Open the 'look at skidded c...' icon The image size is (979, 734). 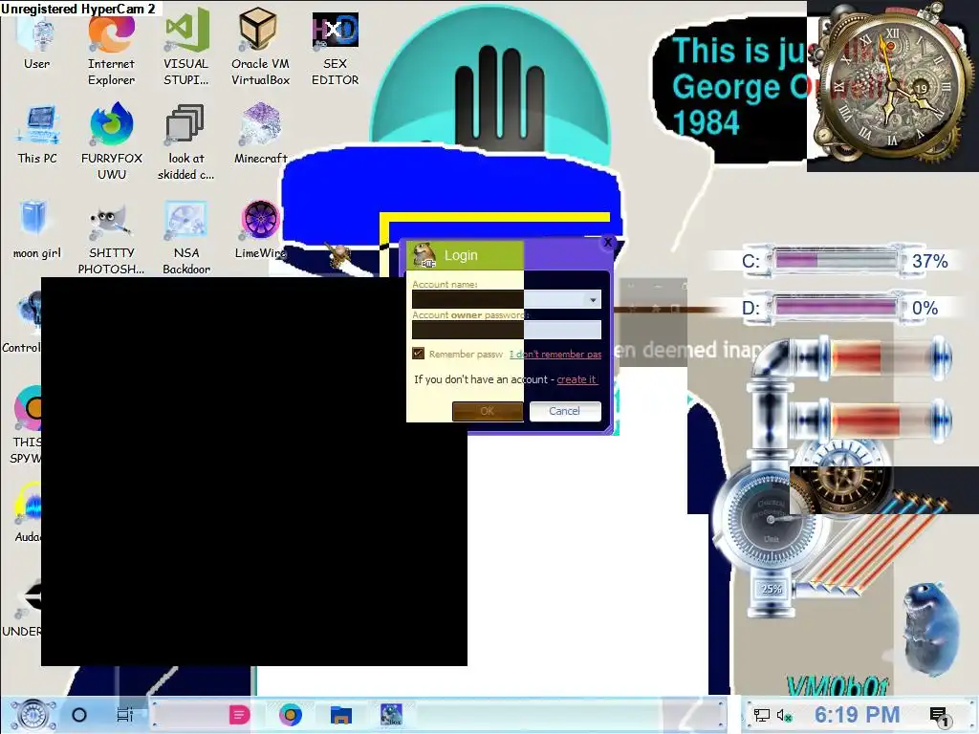(185, 142)
